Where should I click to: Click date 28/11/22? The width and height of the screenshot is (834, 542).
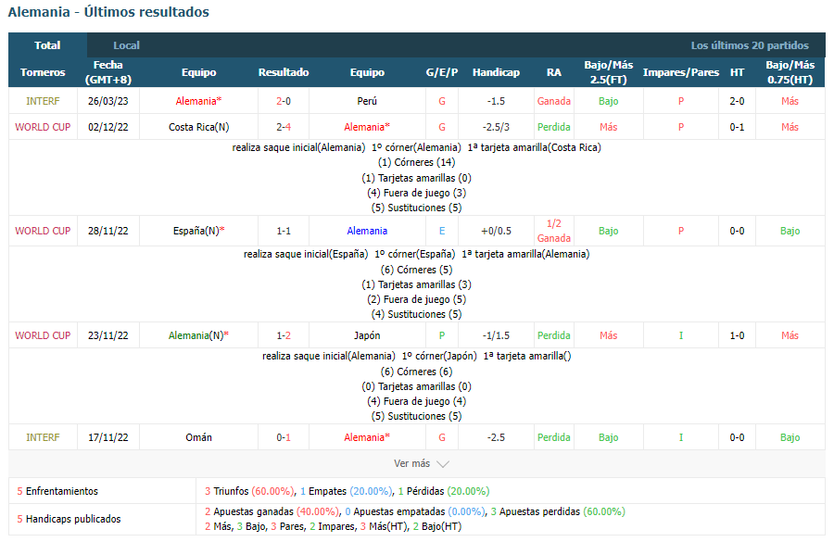108,231
